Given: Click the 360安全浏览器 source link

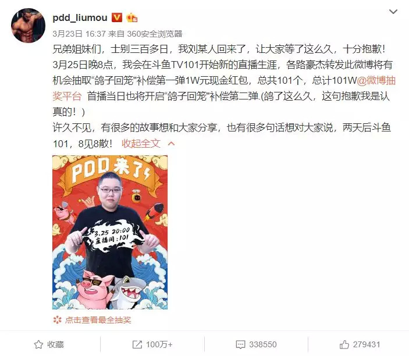Looking at the screenshot, I should point(154,34).
